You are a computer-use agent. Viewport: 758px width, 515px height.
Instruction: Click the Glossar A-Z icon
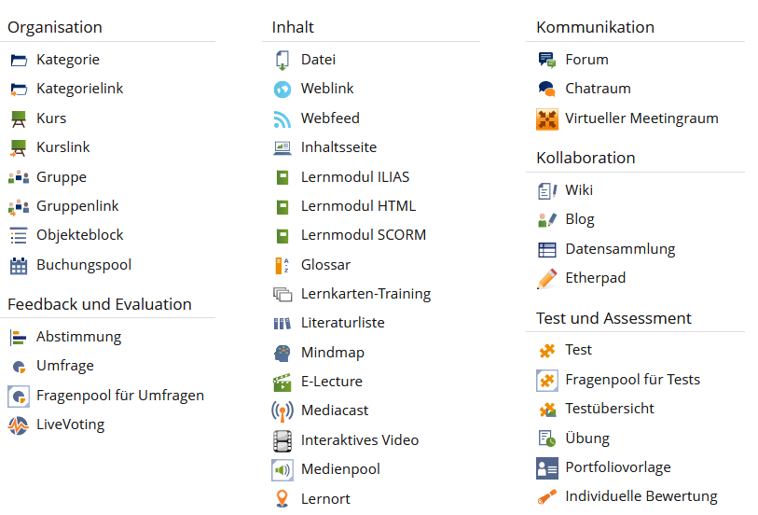[283, 265]
